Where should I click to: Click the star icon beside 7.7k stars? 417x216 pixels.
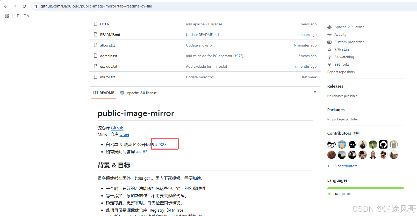click(329, 49)
